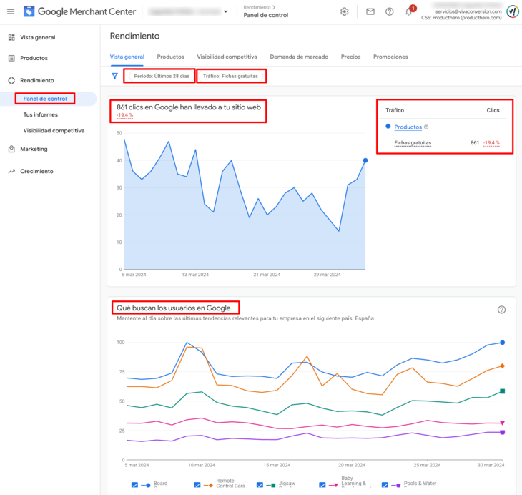This screenshot has width=522, height=495.
Task: Open the notifications bell icon
Action: 408,12
